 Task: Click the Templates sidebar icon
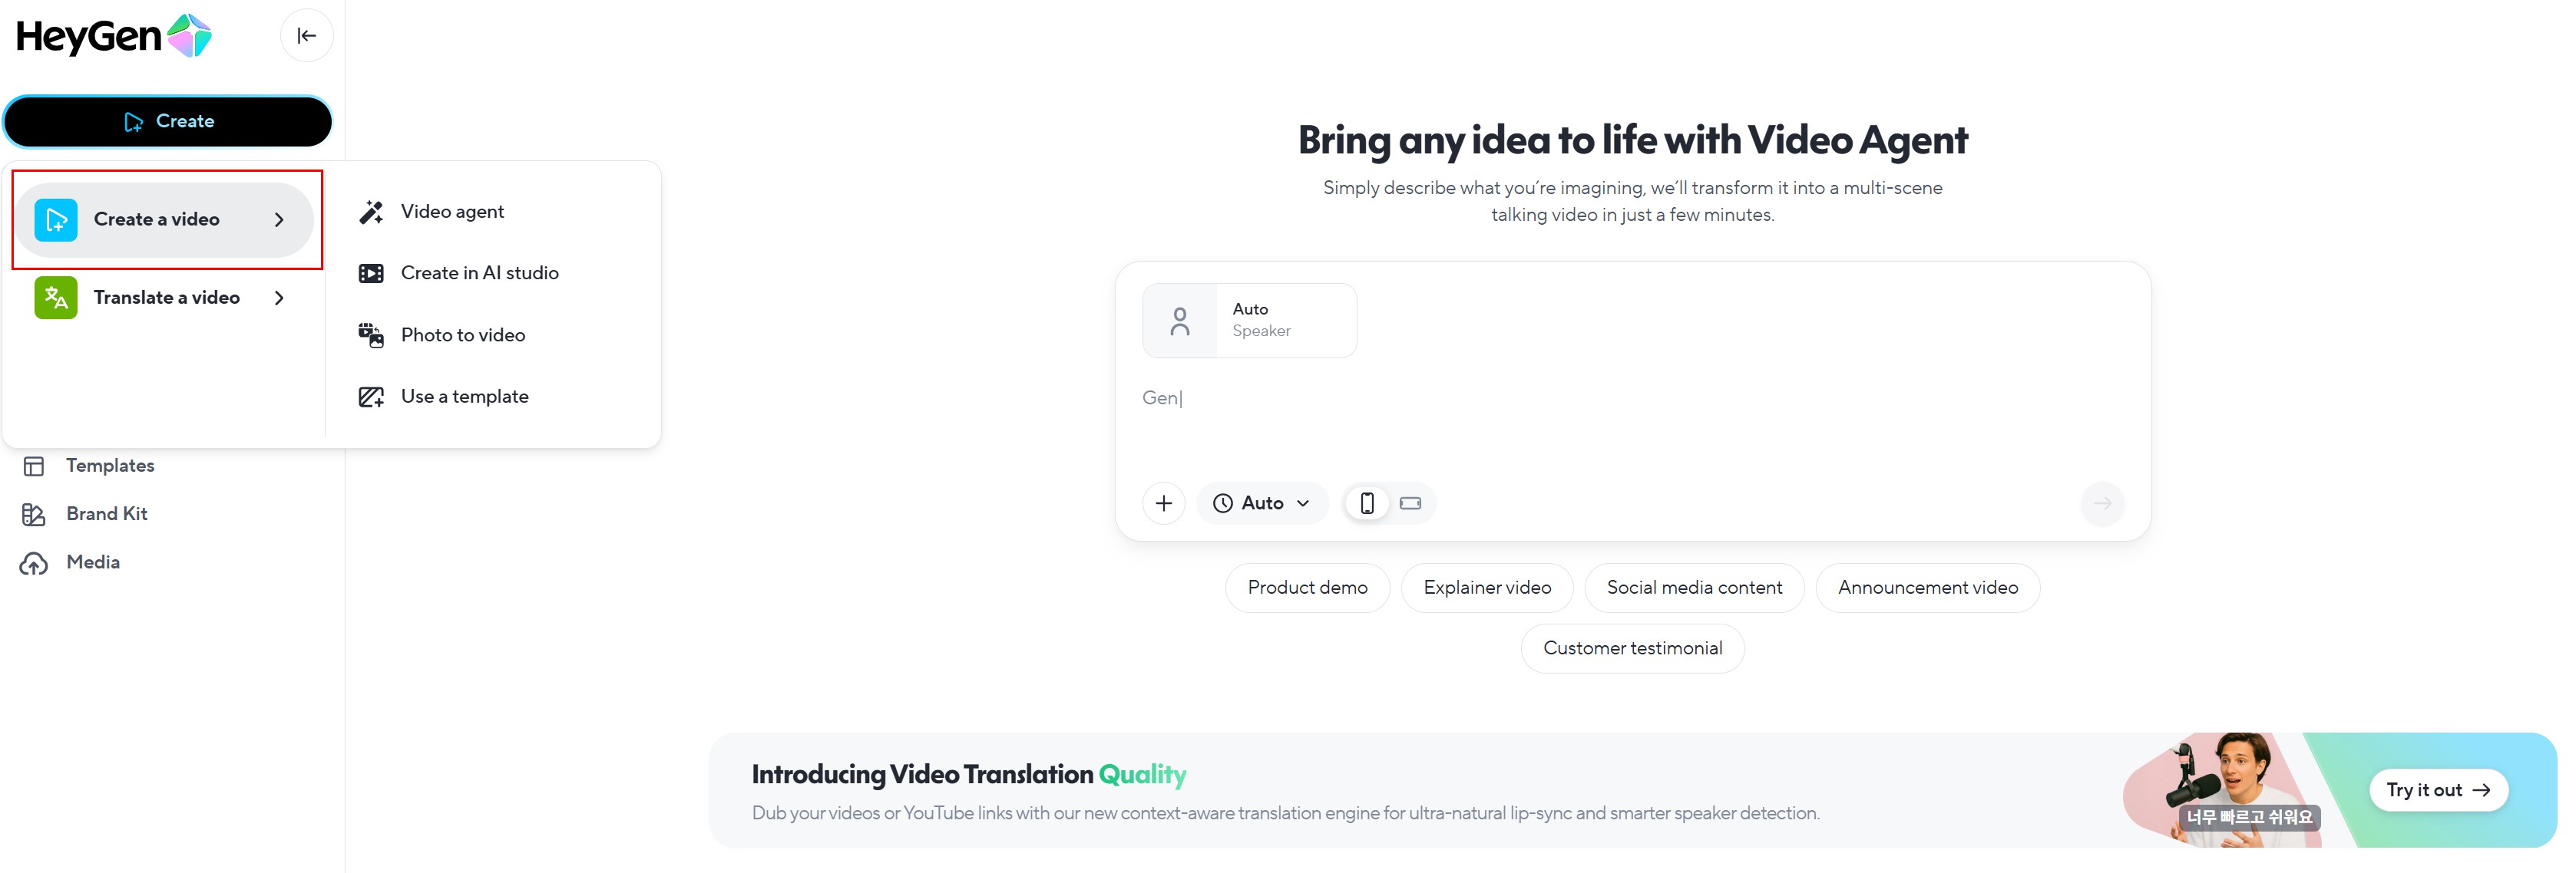point(34,466)
